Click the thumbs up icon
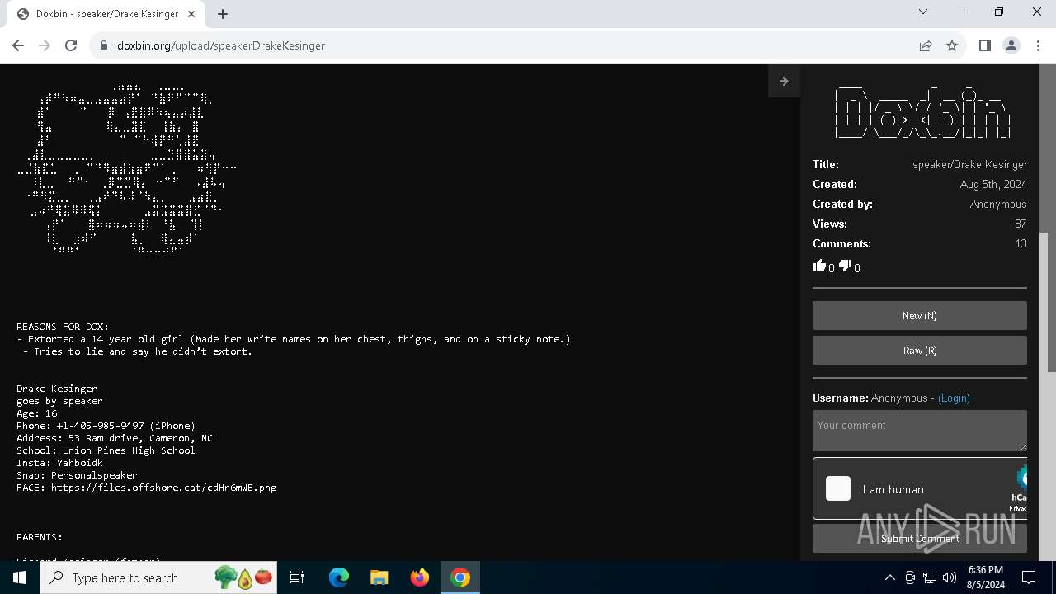 click(819, 266)
